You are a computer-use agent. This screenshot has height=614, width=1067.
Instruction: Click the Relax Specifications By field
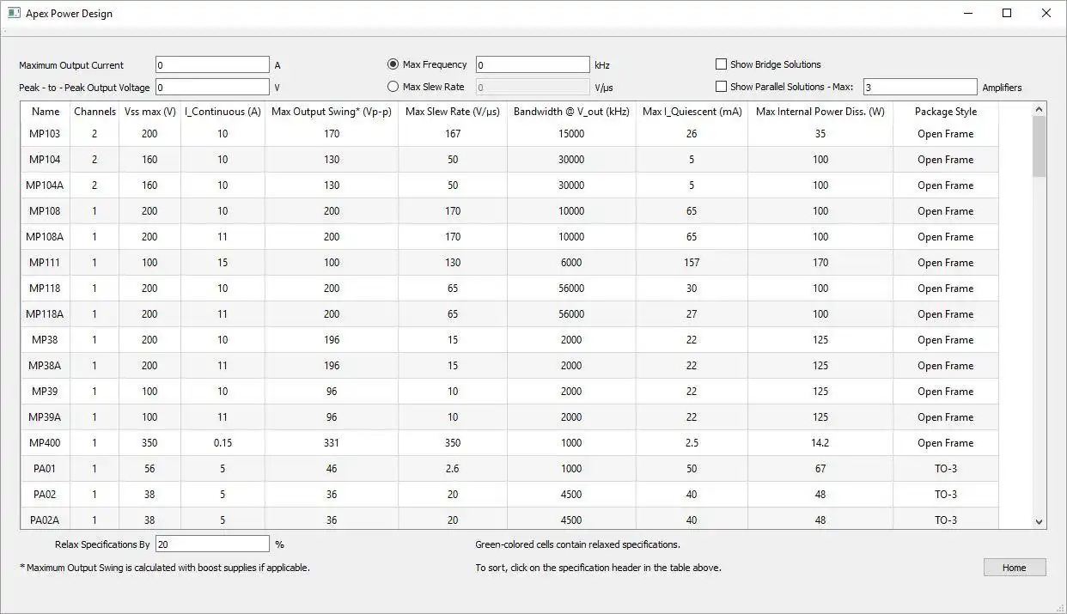[212, 544]
